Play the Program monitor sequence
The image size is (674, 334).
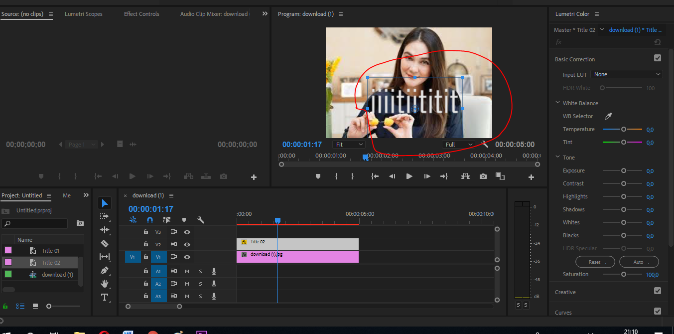[x=409, y=176]
